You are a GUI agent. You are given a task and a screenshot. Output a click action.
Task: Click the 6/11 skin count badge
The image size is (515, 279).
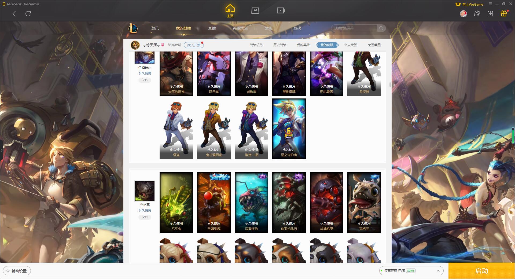(145, 217)
